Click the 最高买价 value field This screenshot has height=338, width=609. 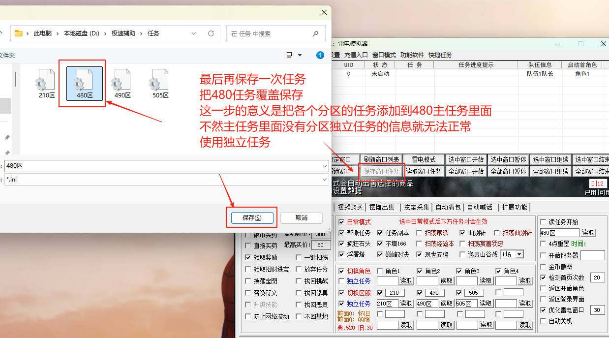[321, 245]
